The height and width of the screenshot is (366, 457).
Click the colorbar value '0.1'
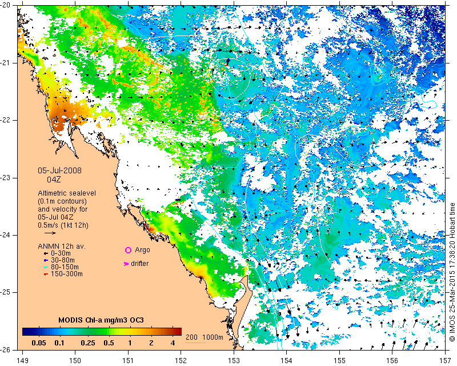[59, 343]
